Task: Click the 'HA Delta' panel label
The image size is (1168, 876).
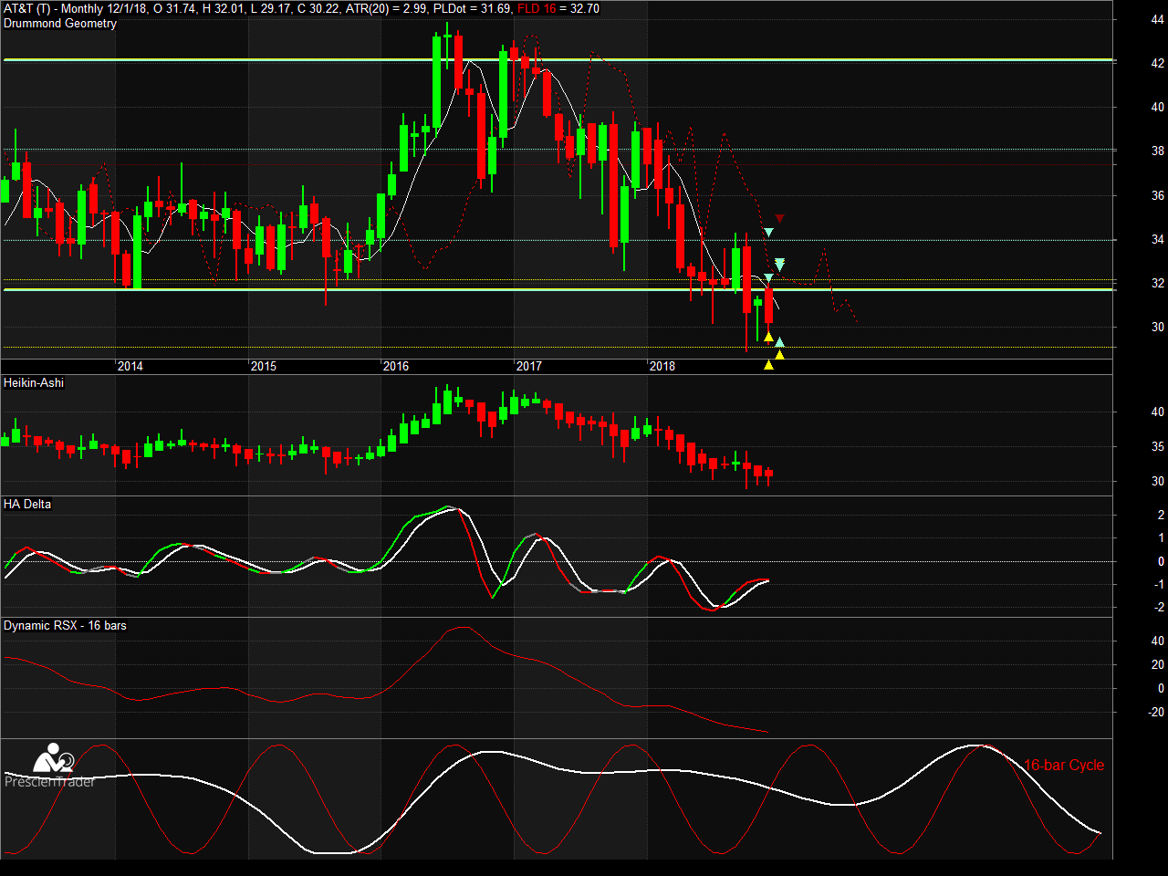Action: (27, 505)
